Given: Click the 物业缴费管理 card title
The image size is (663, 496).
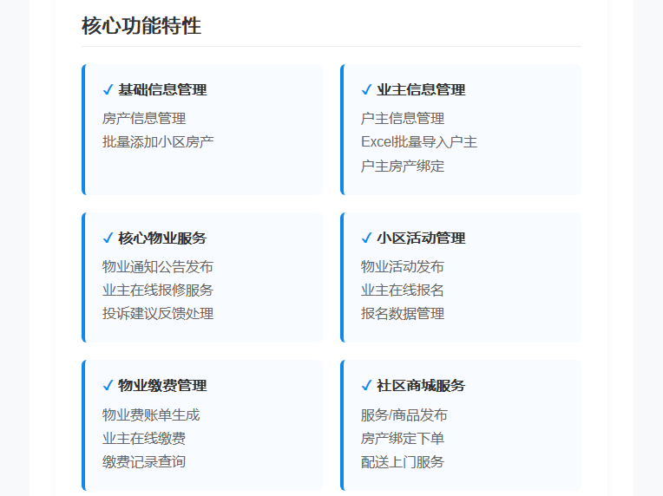Looking at the screenshot, I should [x=162, y=385].
